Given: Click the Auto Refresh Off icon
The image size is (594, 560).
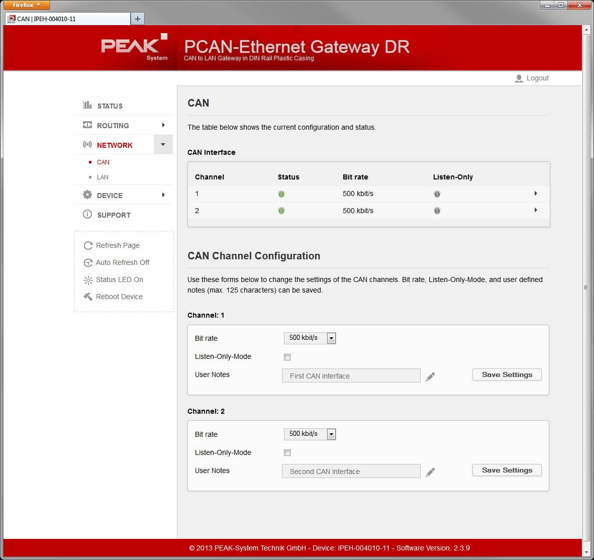Looking at the screenshot, I should (88, 262).
